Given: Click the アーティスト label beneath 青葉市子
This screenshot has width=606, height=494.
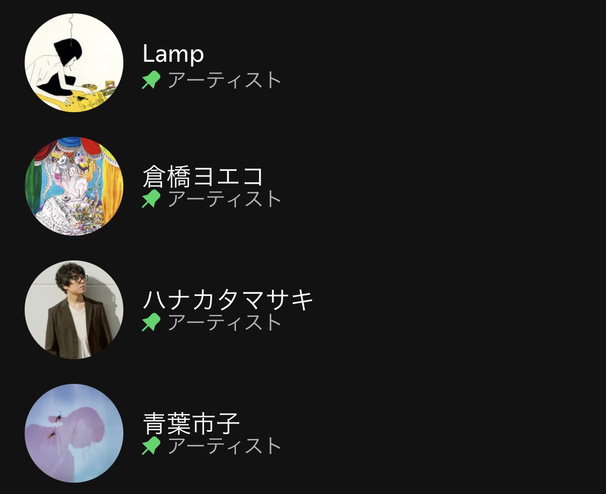Looking at the screenshot, I should click(x=224, y=446).
